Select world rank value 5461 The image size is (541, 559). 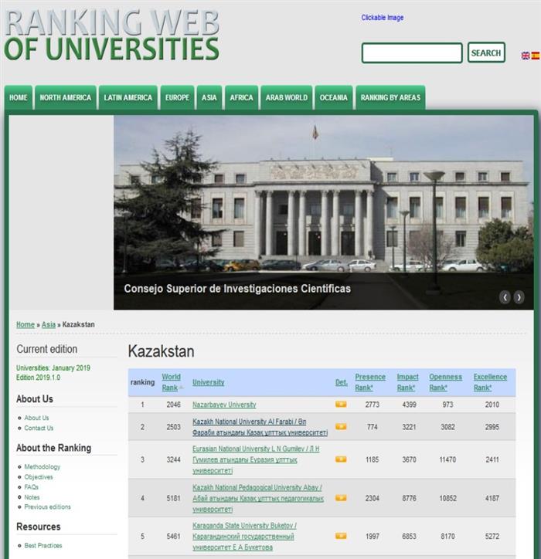click(x=173, y=536)
